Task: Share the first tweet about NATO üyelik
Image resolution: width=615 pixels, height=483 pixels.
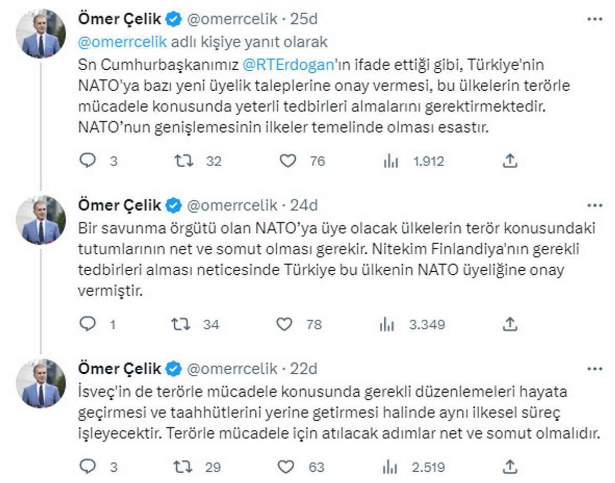Action: [509, 161]
